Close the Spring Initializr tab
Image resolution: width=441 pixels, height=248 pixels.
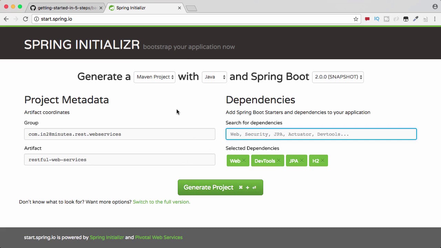click(x=180, y=8)
